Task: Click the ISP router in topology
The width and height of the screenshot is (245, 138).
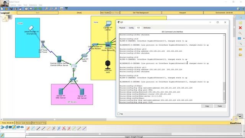Action: click(74, 66)
